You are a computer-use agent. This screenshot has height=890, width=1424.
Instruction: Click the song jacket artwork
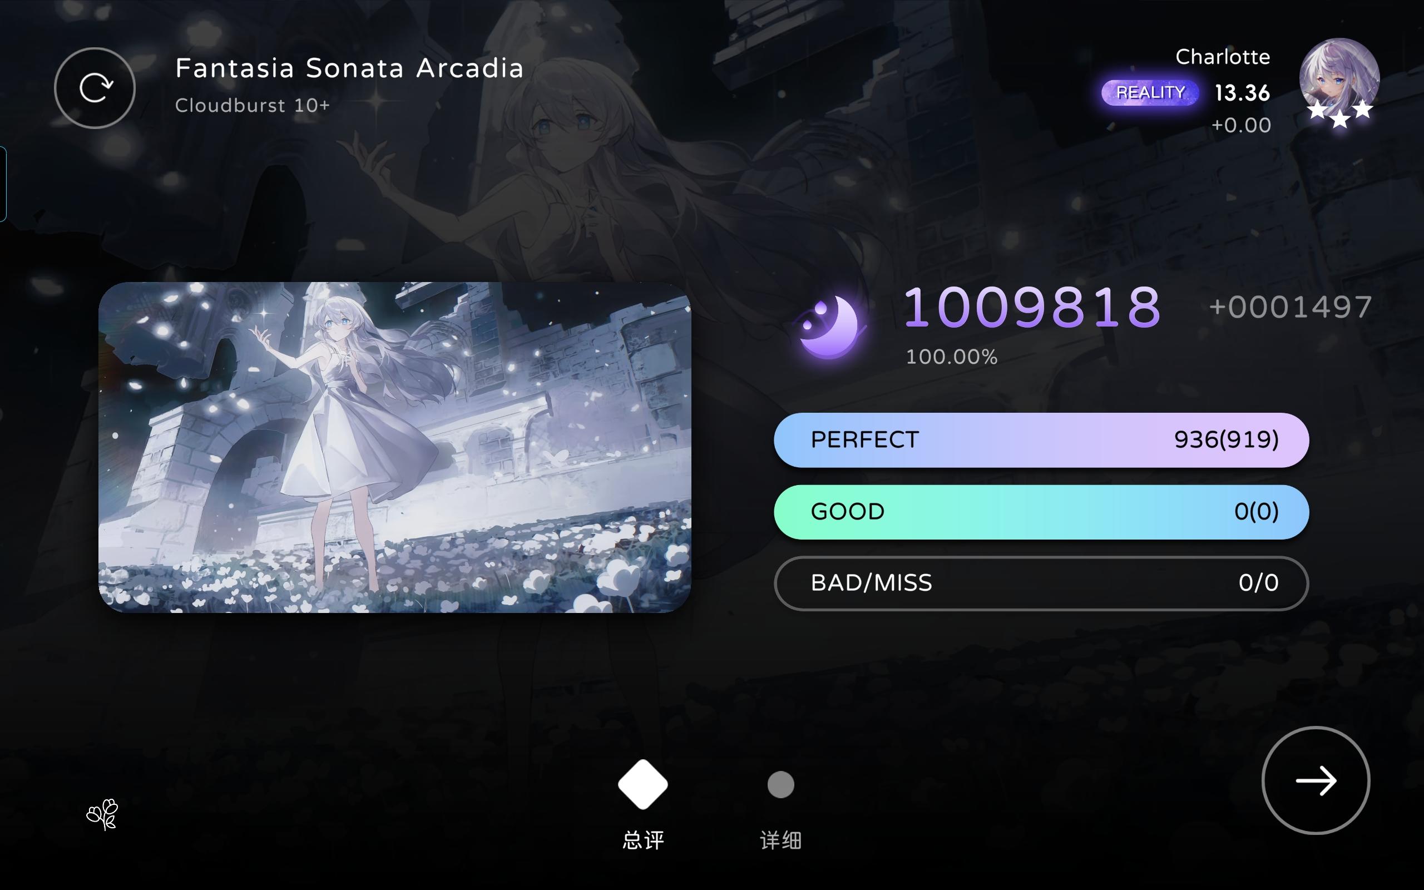(x=394, y=447)
